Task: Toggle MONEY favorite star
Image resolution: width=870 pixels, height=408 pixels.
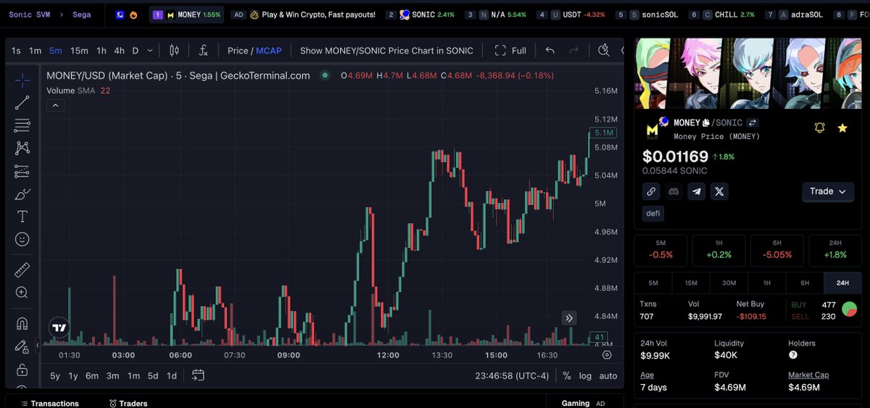Action: [842, 128]
